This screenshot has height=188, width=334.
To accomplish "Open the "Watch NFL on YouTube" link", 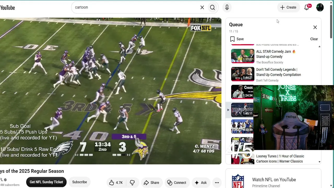I will [x=274, y=180].
